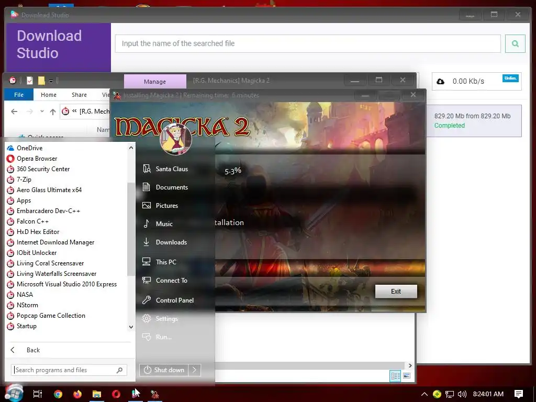Open Internet Download Manager entry
The width and height of the screenshot is (536, 402).
[x=50, y=242]
